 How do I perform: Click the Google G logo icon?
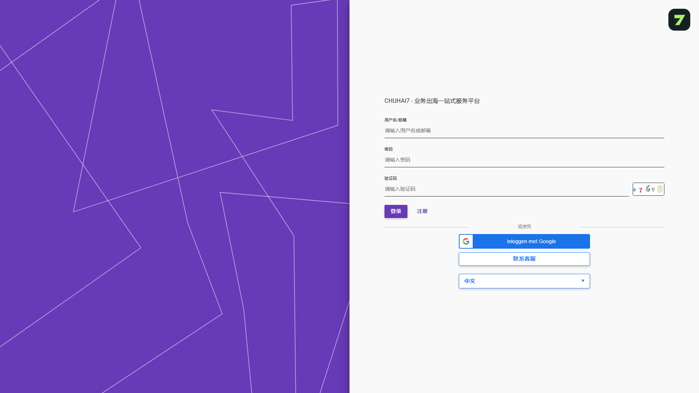466,241
